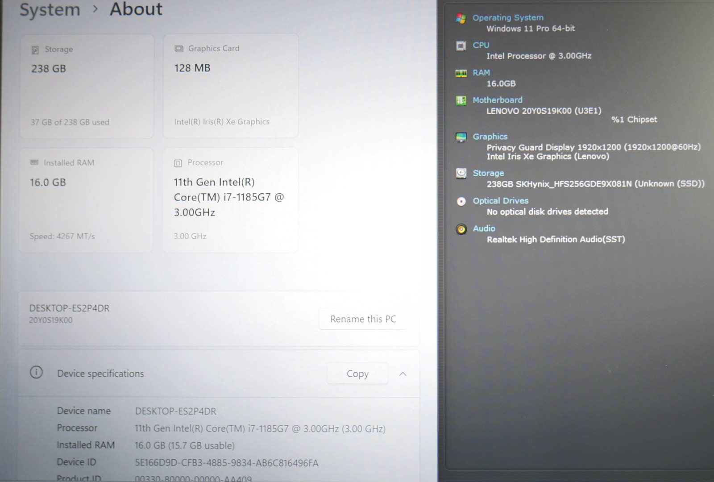Select '37 GB of 238 GB used' text
This screenshot has width=714, height=482.
(70, 122)
